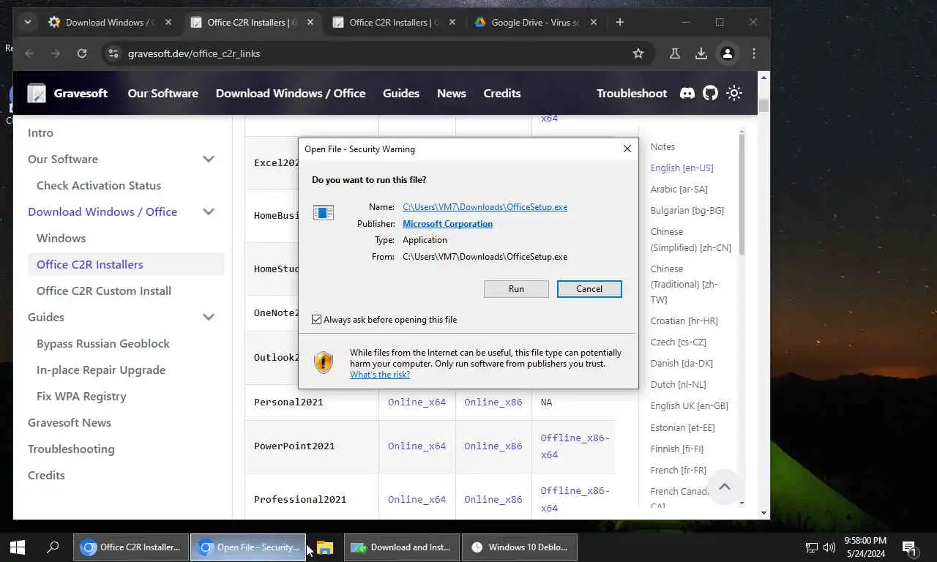The height and width of the screenshot is (562, 937).
Task: Open Windows 10 Debloater taskbar item
Action: pyautogui.click(x=520, y=547)
